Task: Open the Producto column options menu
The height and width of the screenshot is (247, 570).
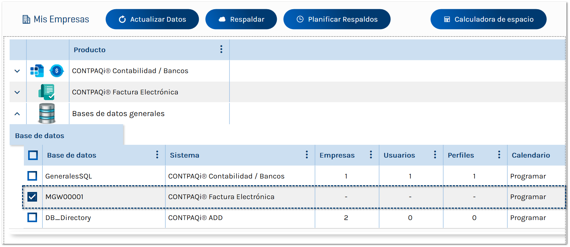Action: click(x=221, y=49)
